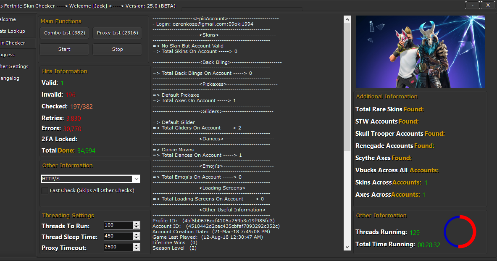Close the Skin Checker window
This screenshot has height=261, width=497.
point(488,5)
